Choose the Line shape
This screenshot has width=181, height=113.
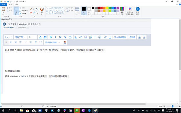(x=47, y=8)
